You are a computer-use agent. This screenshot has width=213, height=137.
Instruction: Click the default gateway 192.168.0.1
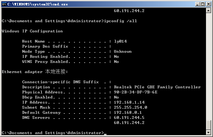pos(128,113)
